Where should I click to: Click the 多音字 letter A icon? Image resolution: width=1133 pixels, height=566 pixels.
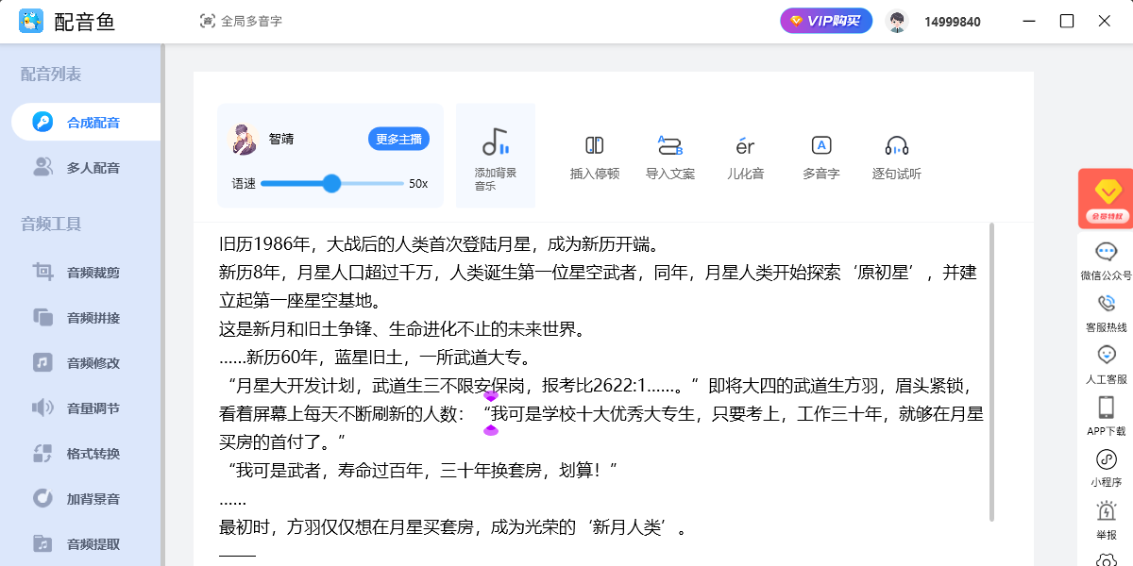[821, 145]
